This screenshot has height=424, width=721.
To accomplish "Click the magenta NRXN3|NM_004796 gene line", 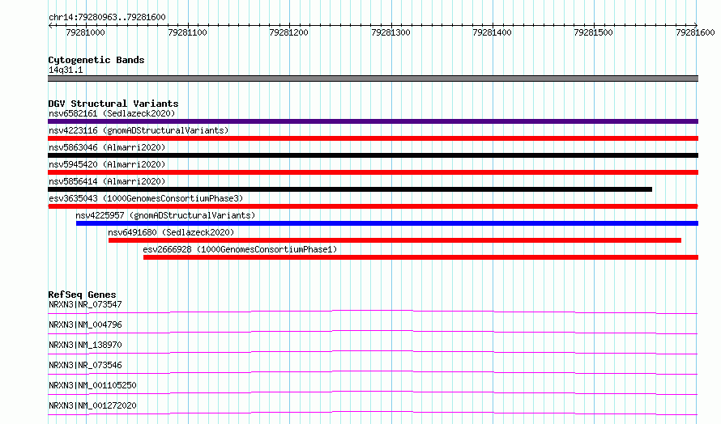I will coord(373,332).
